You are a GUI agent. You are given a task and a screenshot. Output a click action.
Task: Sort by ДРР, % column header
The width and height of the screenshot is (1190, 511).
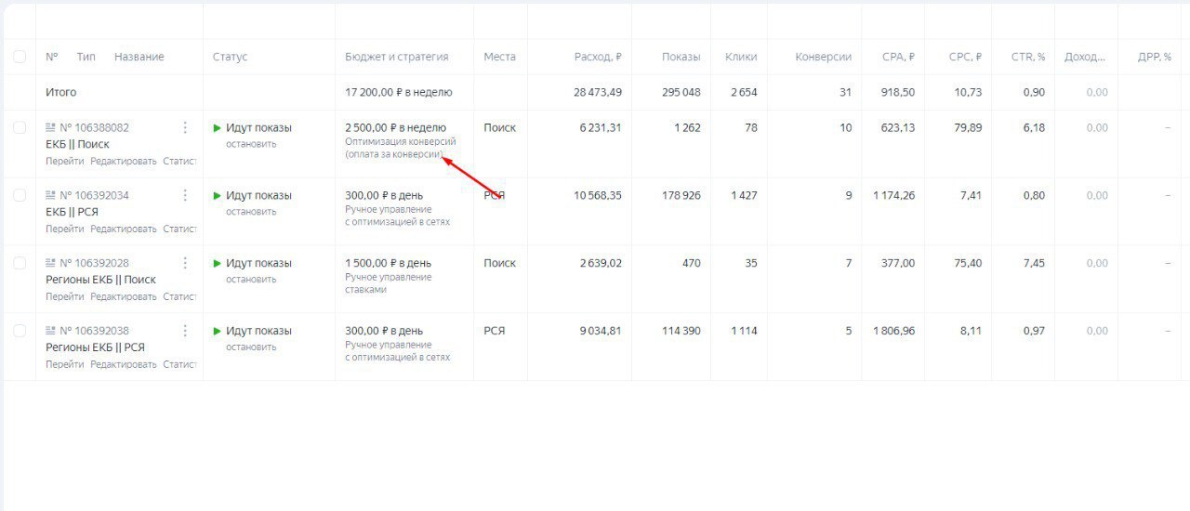1155,57
